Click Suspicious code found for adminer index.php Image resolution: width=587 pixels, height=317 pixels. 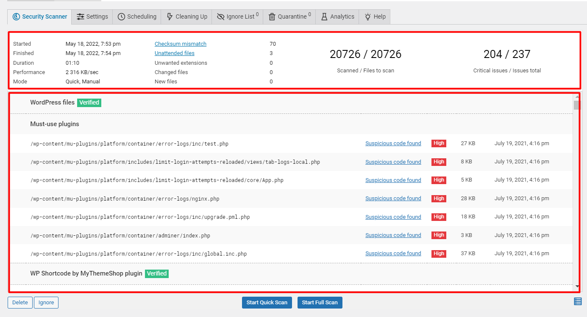[x=393, y=235]
